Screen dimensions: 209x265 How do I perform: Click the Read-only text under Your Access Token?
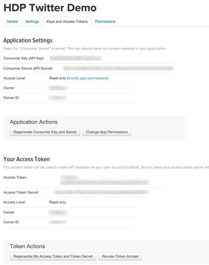[57, 202]
